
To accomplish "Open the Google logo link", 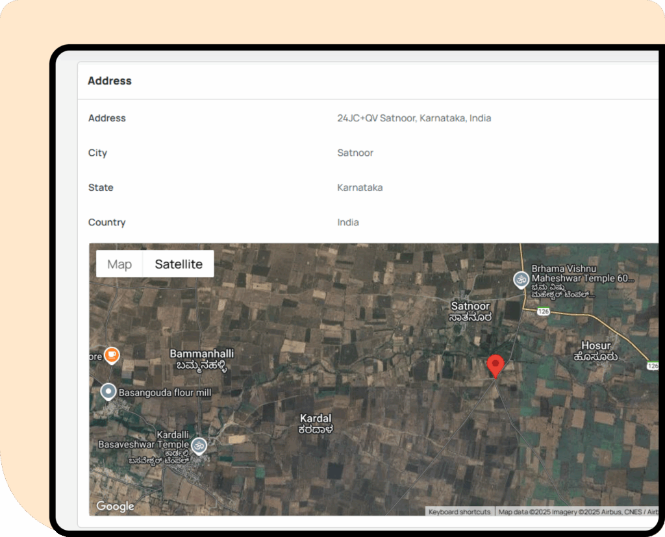I will pos(116,506).
